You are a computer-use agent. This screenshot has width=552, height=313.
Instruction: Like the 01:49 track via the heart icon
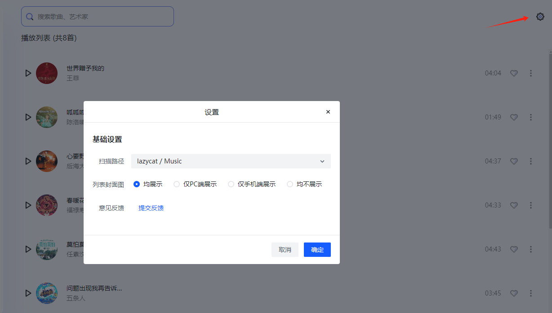(x=514, y=117)
